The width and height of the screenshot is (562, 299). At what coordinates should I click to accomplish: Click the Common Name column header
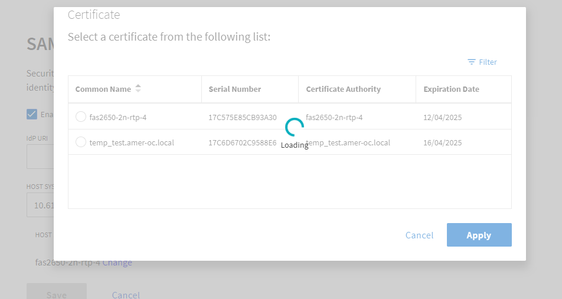[x=103, y=89]
